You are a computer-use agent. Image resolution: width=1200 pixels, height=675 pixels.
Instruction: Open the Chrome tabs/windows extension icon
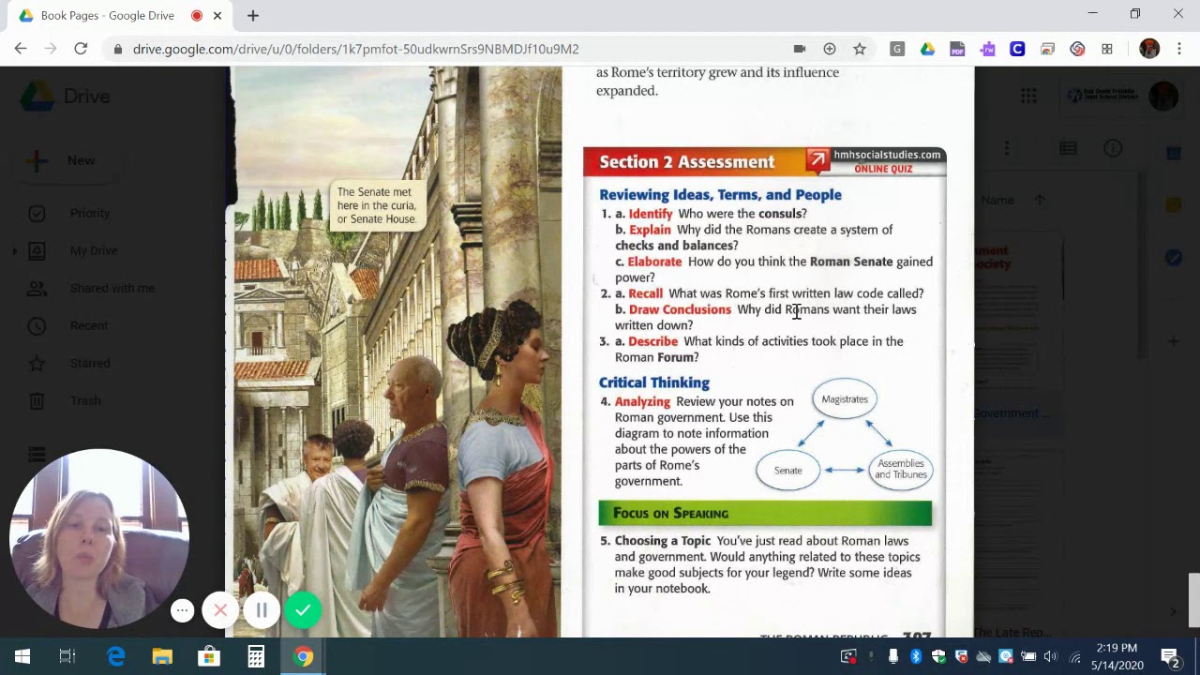(1047, 49)
